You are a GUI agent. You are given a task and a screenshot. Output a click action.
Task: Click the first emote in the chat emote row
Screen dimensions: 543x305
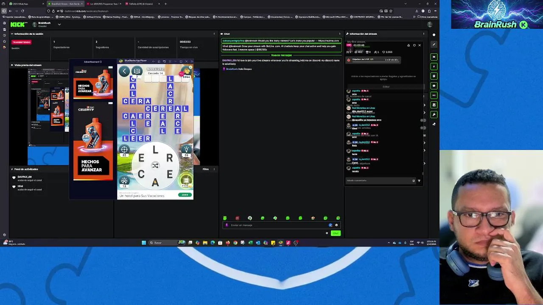pyautogui.click(x=225, y=218)
